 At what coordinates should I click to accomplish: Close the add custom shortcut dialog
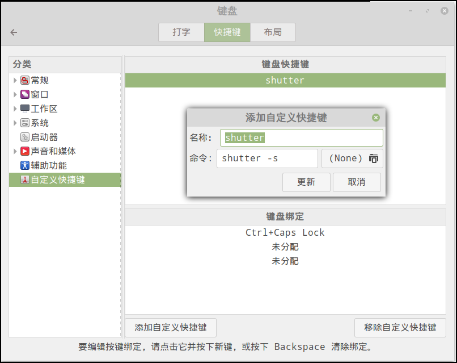coord(375,118)
